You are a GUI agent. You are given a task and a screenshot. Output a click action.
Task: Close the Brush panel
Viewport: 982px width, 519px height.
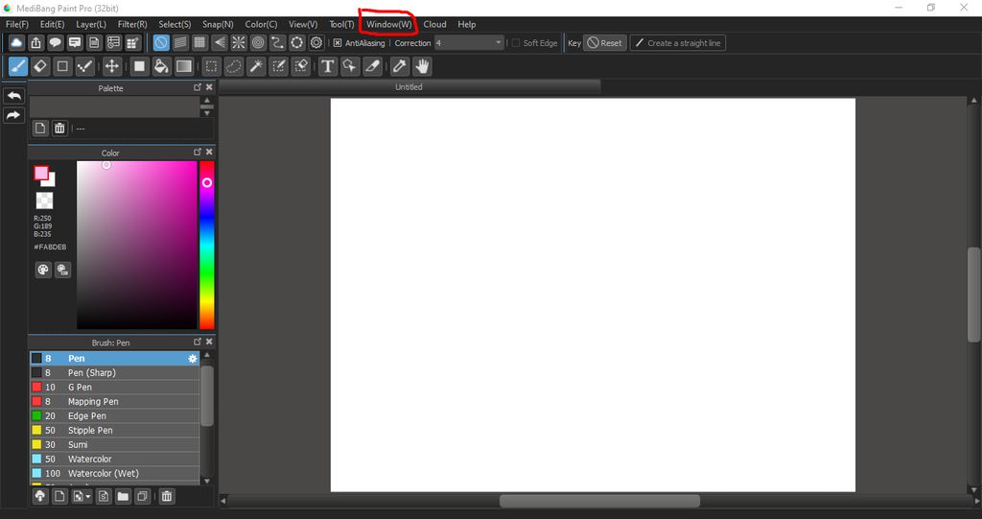tap(209, 342)
